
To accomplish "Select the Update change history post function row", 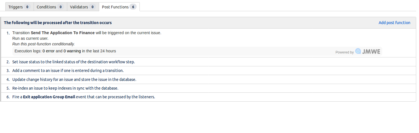I will [x=208, y=79].
